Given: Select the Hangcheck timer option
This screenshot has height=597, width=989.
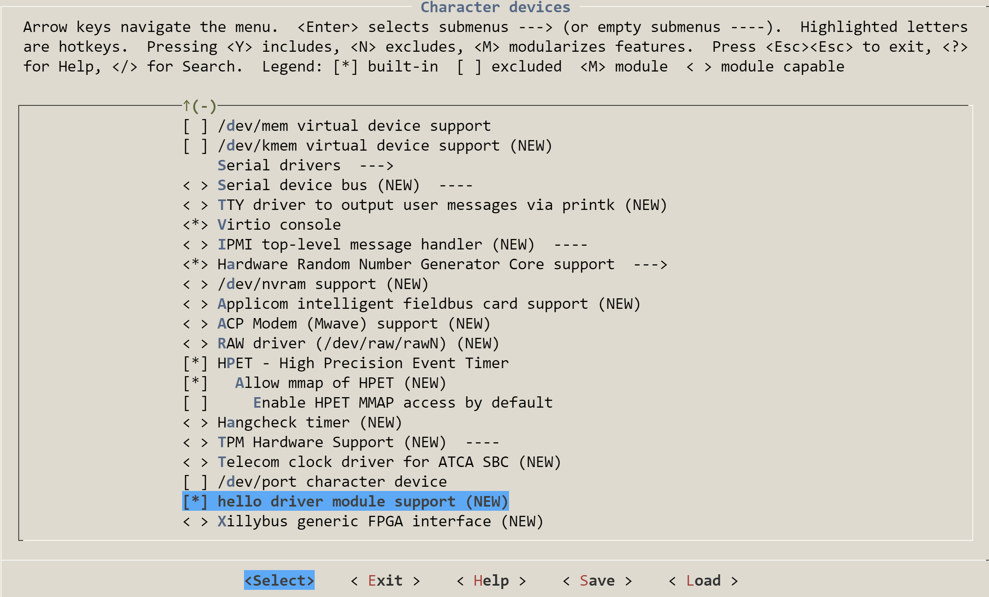Looking at the screenshot, I should (x=292, y=422).
